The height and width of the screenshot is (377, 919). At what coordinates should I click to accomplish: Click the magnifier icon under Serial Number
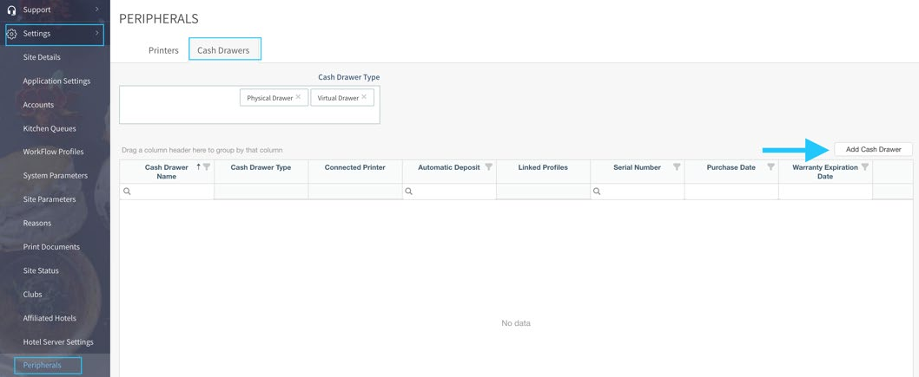(x=597, y=192)
